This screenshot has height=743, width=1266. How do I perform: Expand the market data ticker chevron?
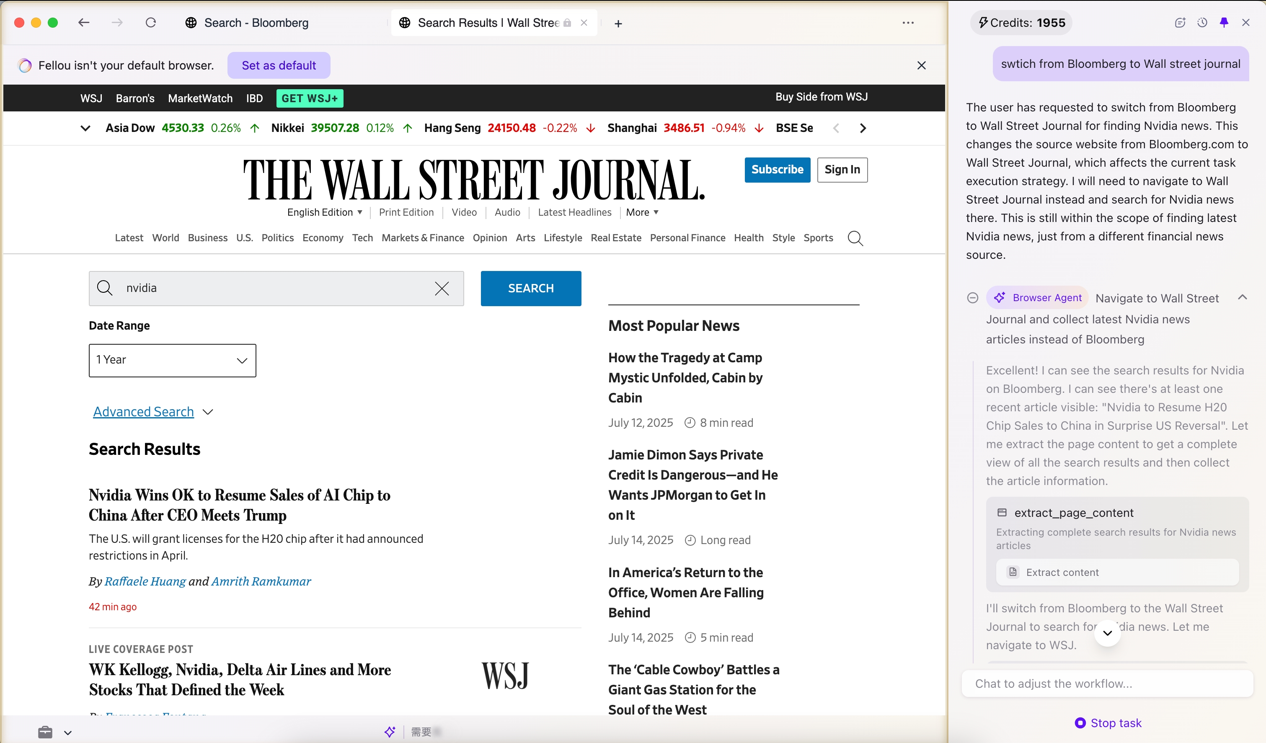tap(85, 128)
